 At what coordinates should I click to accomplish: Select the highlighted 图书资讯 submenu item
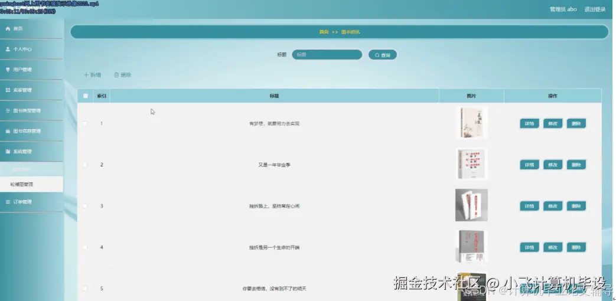[x=31, y=169]
